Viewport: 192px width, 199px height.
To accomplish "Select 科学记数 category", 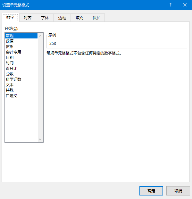I will 21,79.
